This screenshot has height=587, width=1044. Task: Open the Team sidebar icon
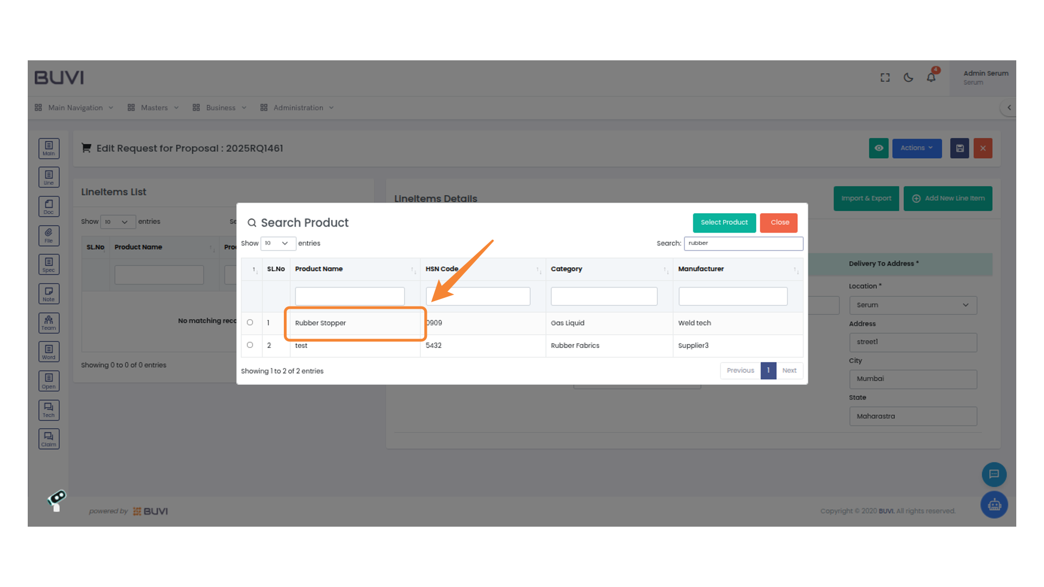click(49, 323)
